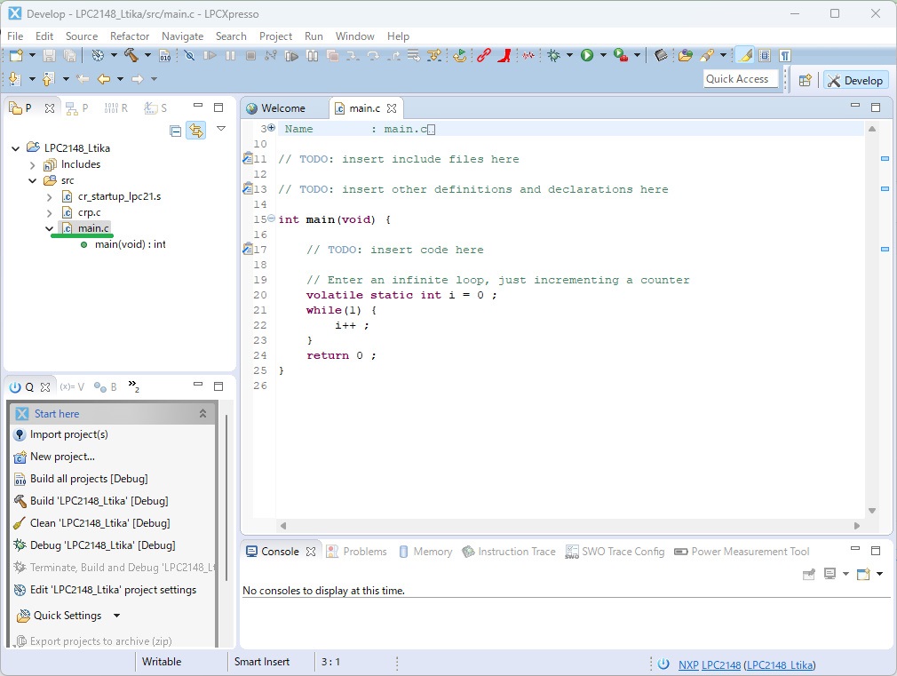This screenshot has height=676, width=897.
Task: Toggle Link with Editor in project explorer
Action: tap(195, 131)
